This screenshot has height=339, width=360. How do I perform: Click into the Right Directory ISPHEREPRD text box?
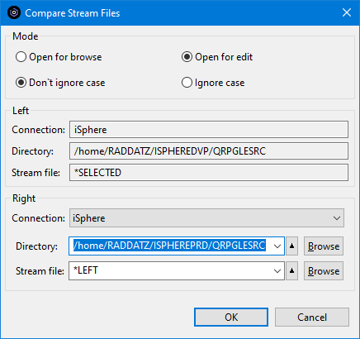(169, 246)
